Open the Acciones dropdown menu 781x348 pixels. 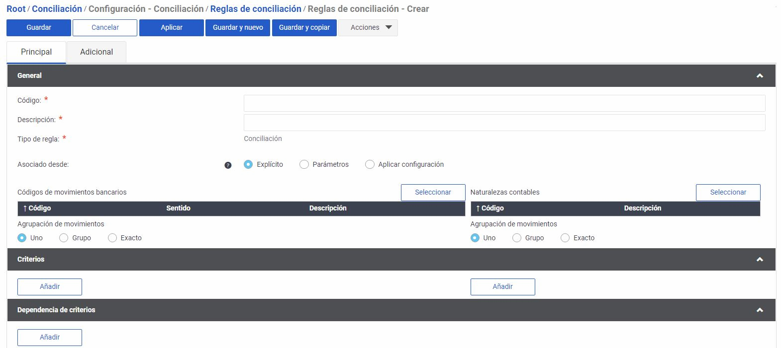(x=368, y=28)
